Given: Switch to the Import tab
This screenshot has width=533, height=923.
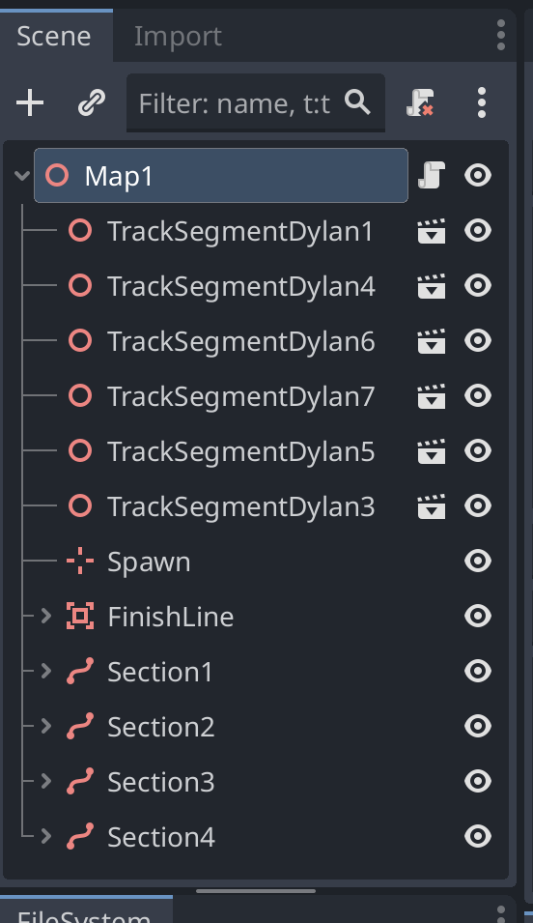Looking at the screenshot, I should point(178,37).
